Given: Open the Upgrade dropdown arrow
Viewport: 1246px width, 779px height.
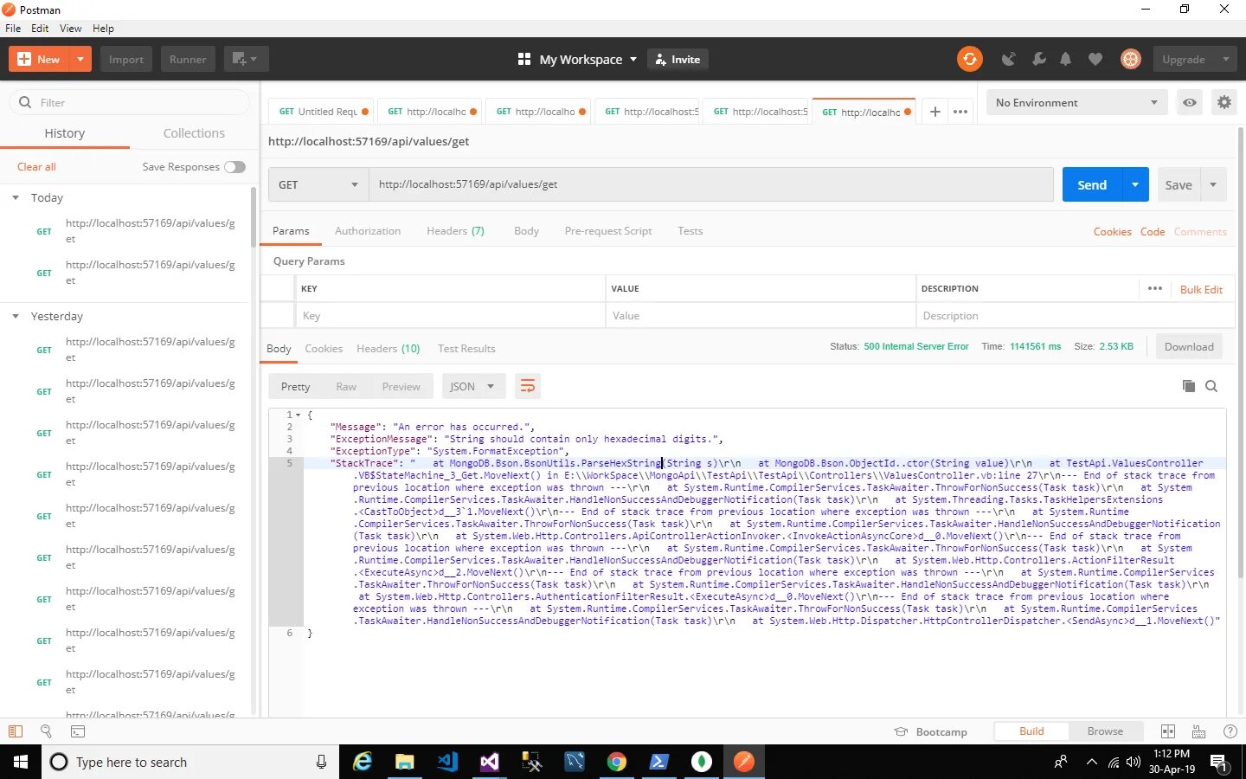Looking at the screenshot, I should tap(1225, 59).
